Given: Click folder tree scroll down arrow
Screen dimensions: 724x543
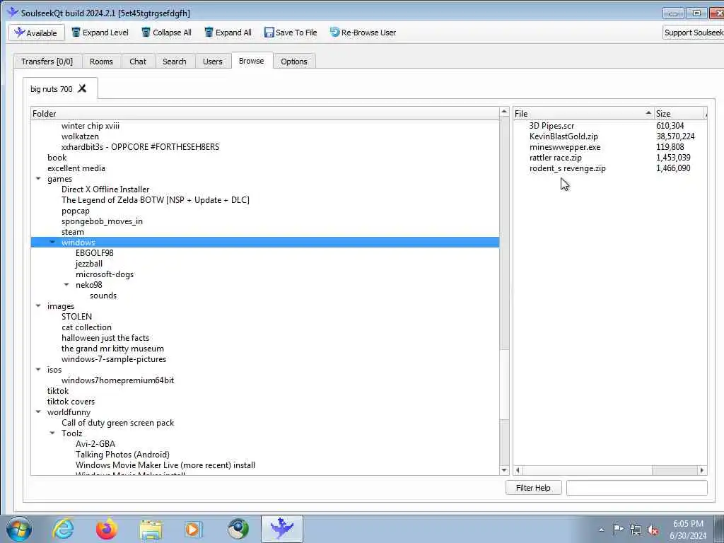Looking at the screenshot, I should pos(504,470).
